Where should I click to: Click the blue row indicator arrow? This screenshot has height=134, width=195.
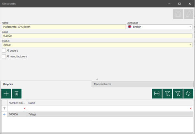coord(4,114)
